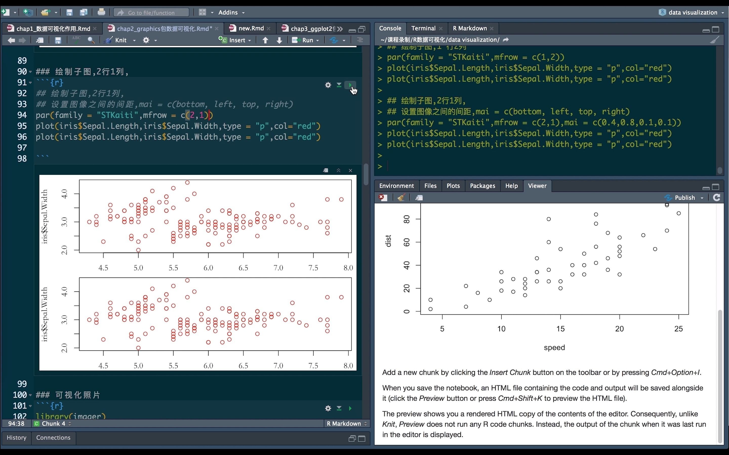
Task: Click the find and replace magnifier icon
Action: (91, 40)
